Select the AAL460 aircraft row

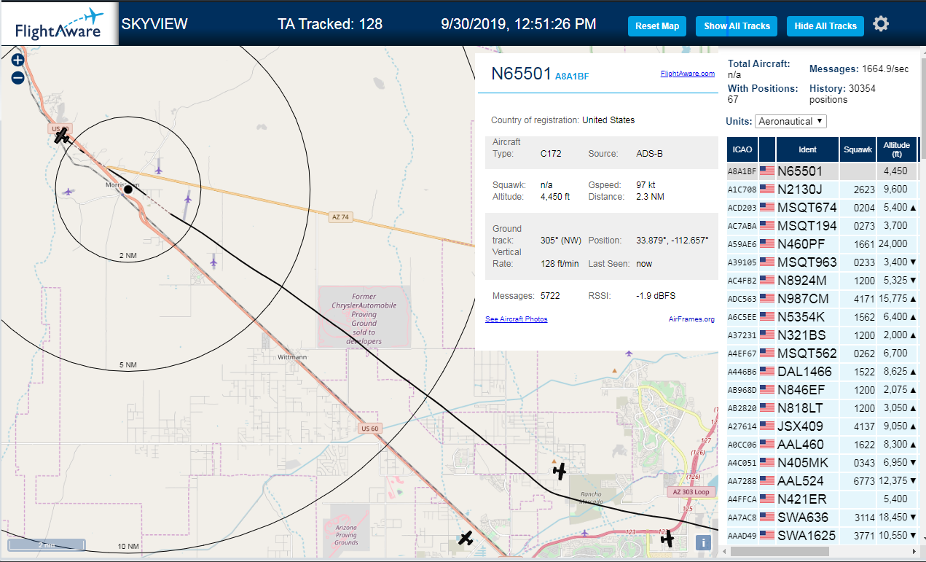[x=823, y=445]
